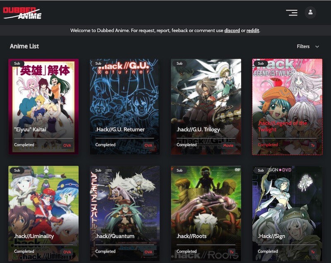331x263 pixels.
Task: Open the .hack//G.U. Trilogy title
Action: 198,130
